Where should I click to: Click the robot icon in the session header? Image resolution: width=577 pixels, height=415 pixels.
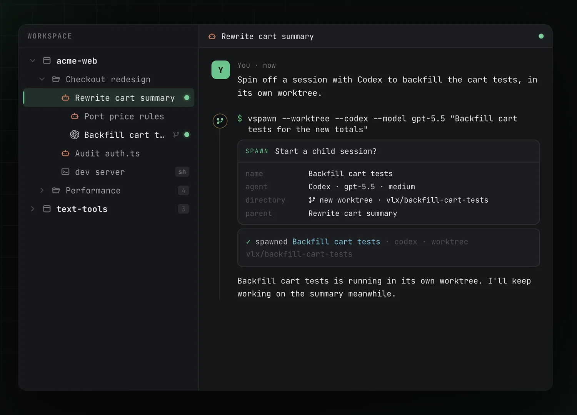pyautogui.click(x=212, y=37)
